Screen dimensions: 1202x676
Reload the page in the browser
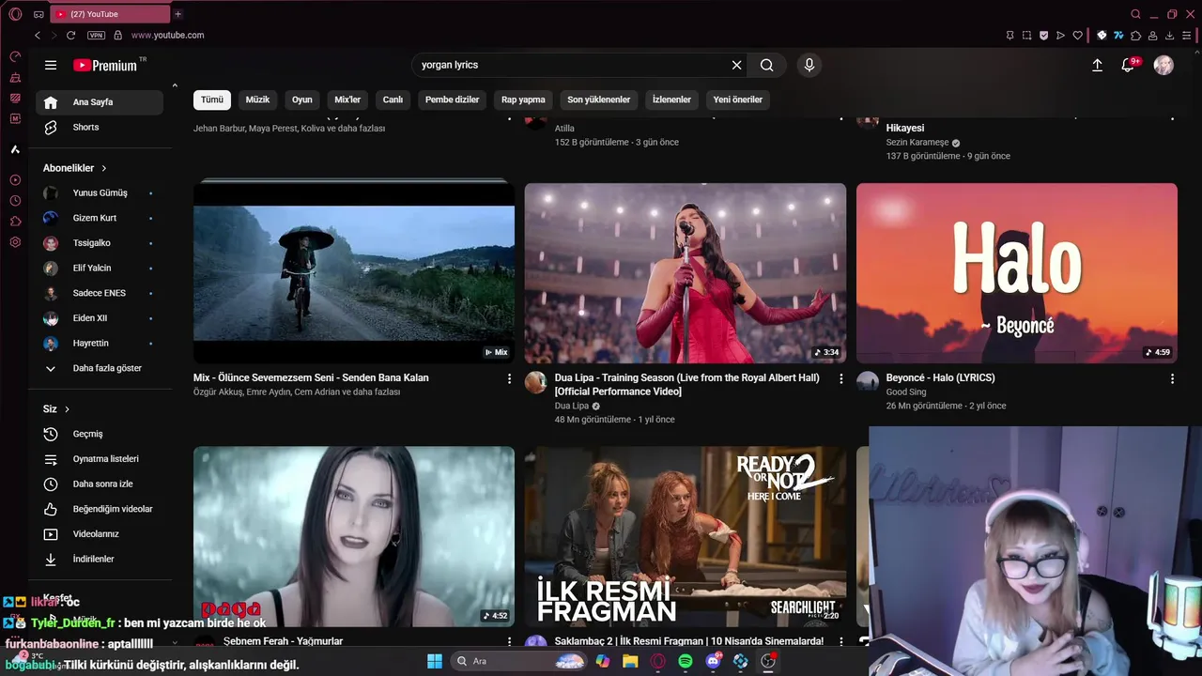click(x=70, y=35)
